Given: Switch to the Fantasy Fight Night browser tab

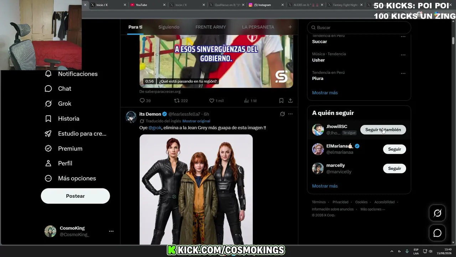Looking at the screenshot, I should (344, 5).
